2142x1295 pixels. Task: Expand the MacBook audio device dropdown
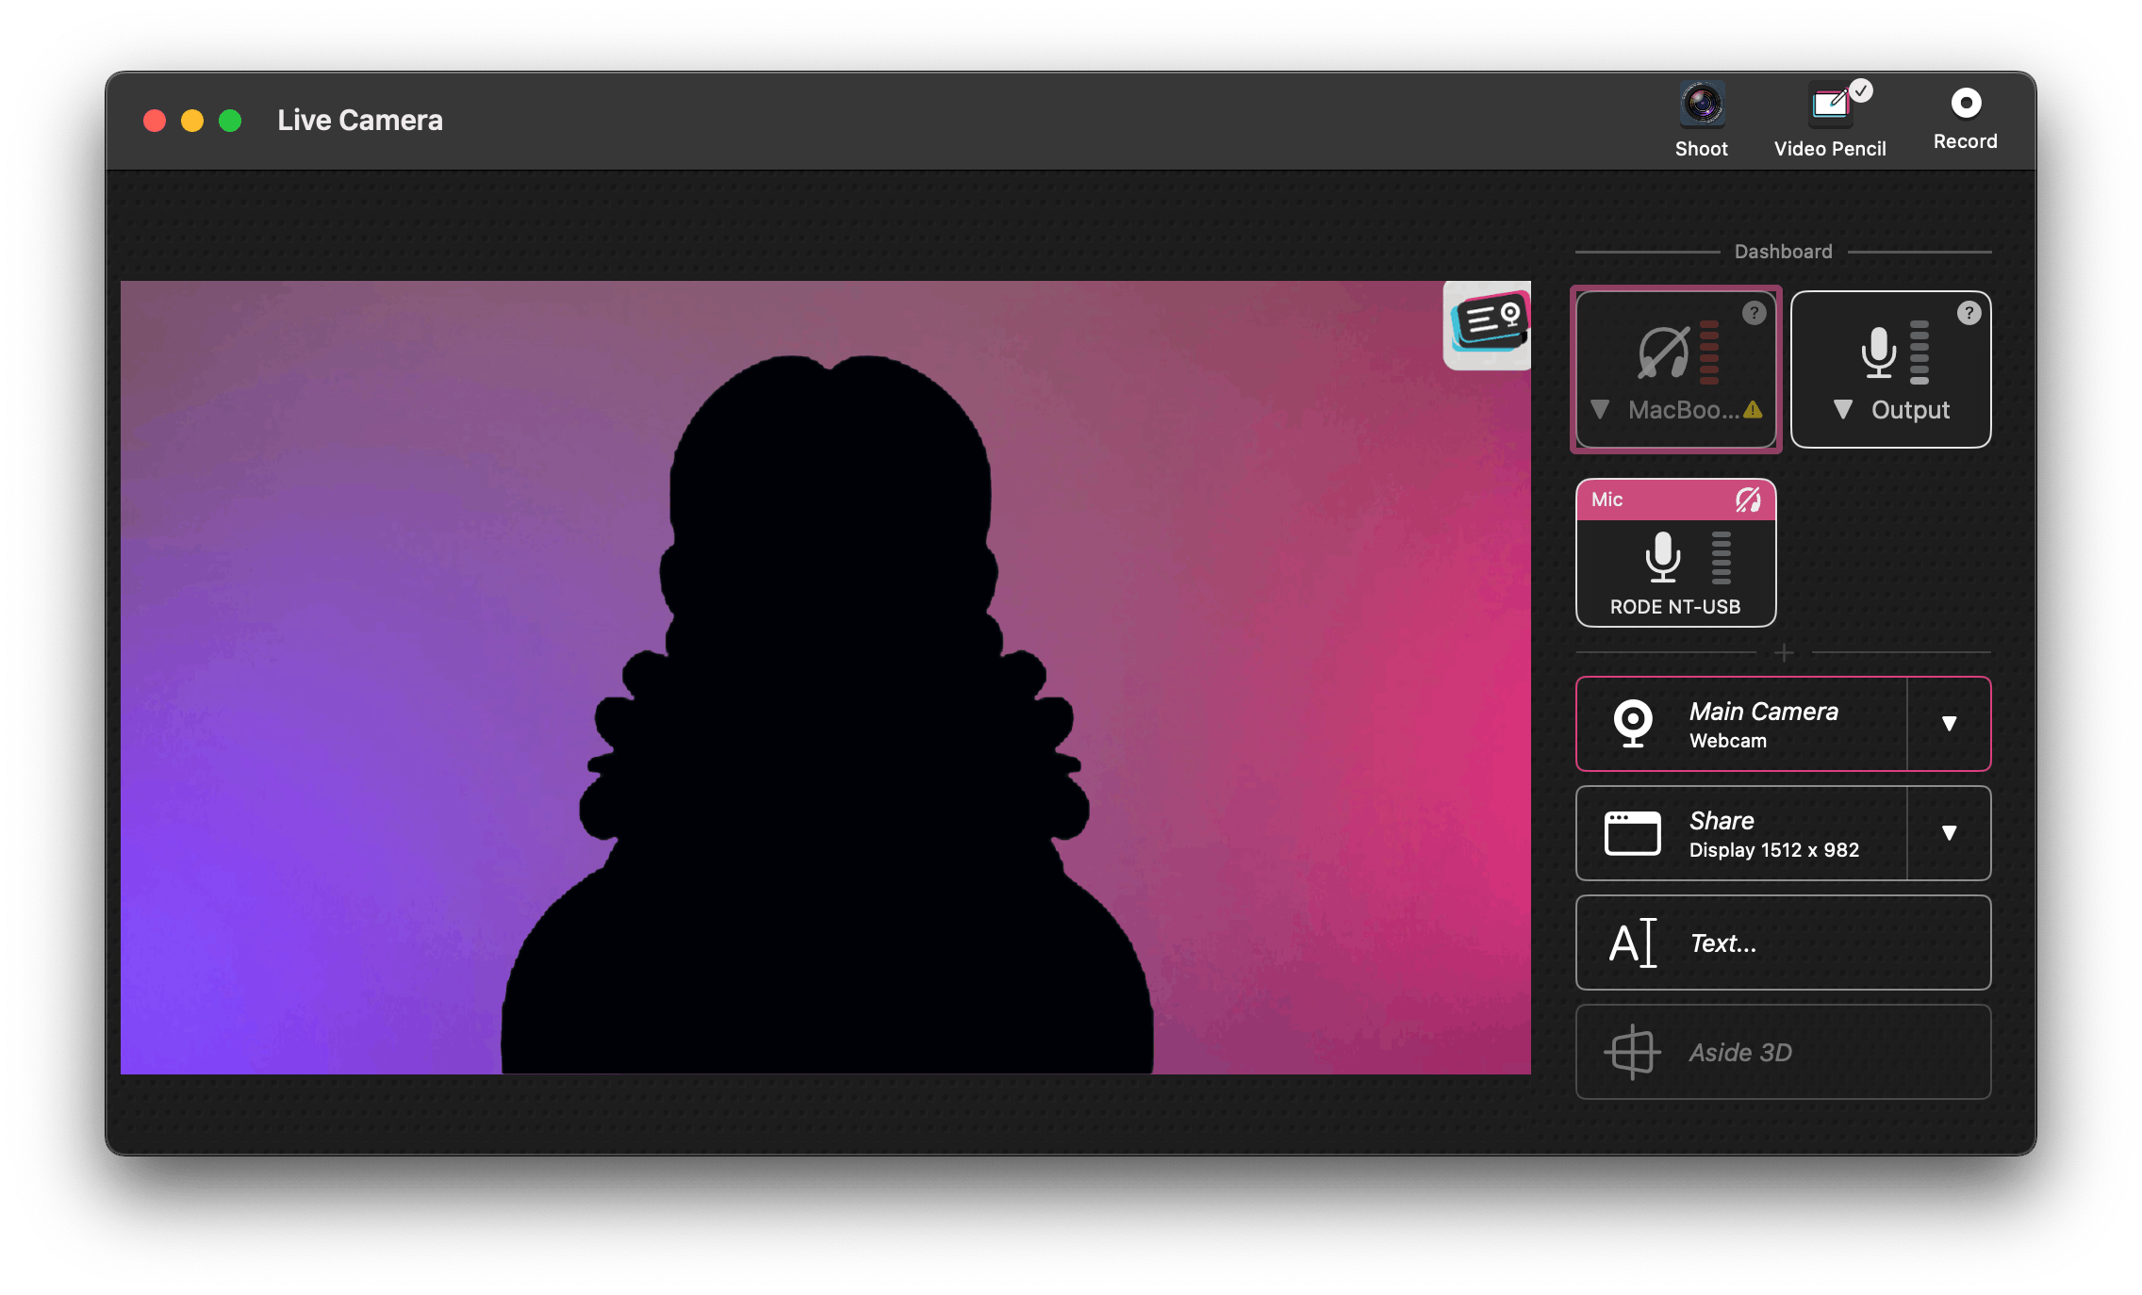point(1600,410)
